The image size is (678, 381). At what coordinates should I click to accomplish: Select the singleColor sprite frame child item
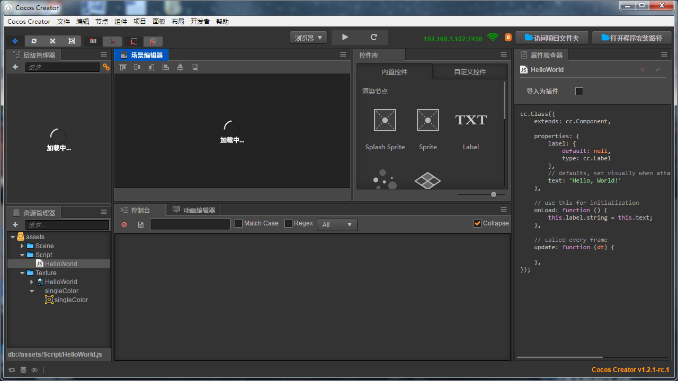point(66,300)
